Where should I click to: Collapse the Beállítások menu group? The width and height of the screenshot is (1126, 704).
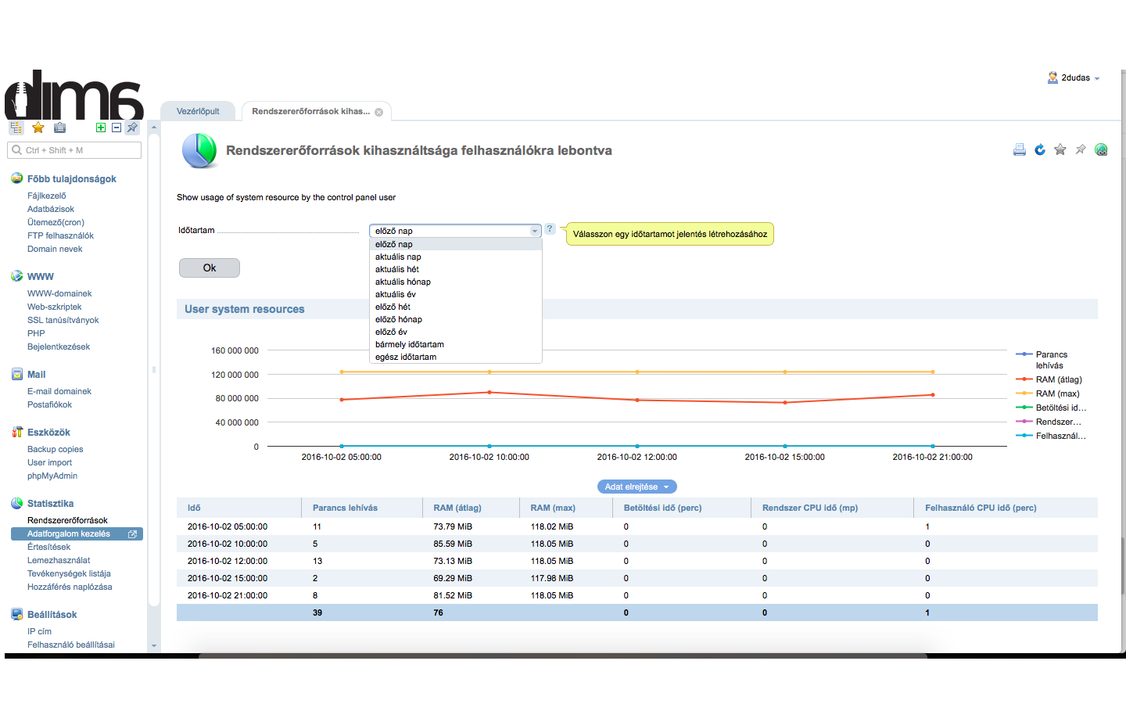[52, 615]
